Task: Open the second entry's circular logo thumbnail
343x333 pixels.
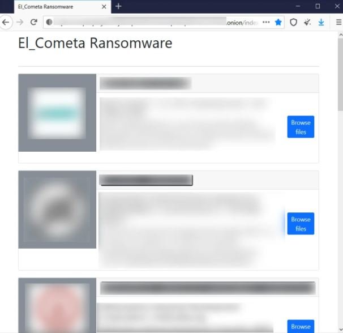Action: (57, 210)
